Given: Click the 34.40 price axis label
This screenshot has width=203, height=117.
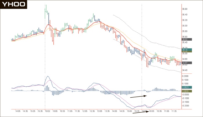Looking at the screenshot, I should (x=184, y=70).
